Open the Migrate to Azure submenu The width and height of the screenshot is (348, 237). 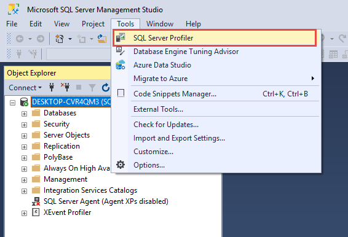tap(216, 78)
